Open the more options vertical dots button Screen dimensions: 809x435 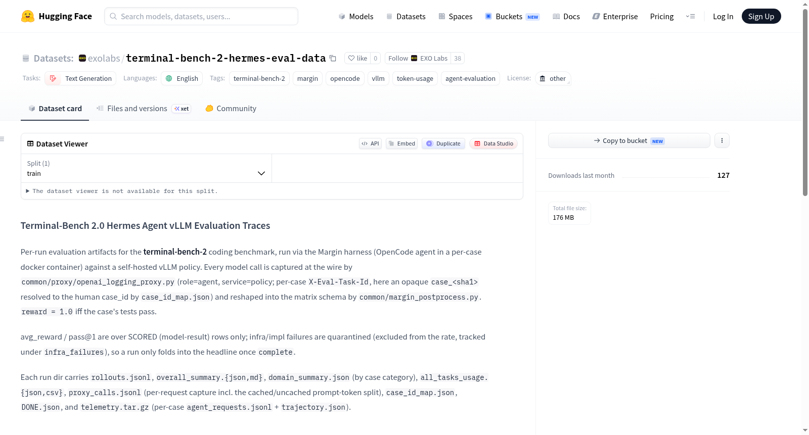pos(722,140)
